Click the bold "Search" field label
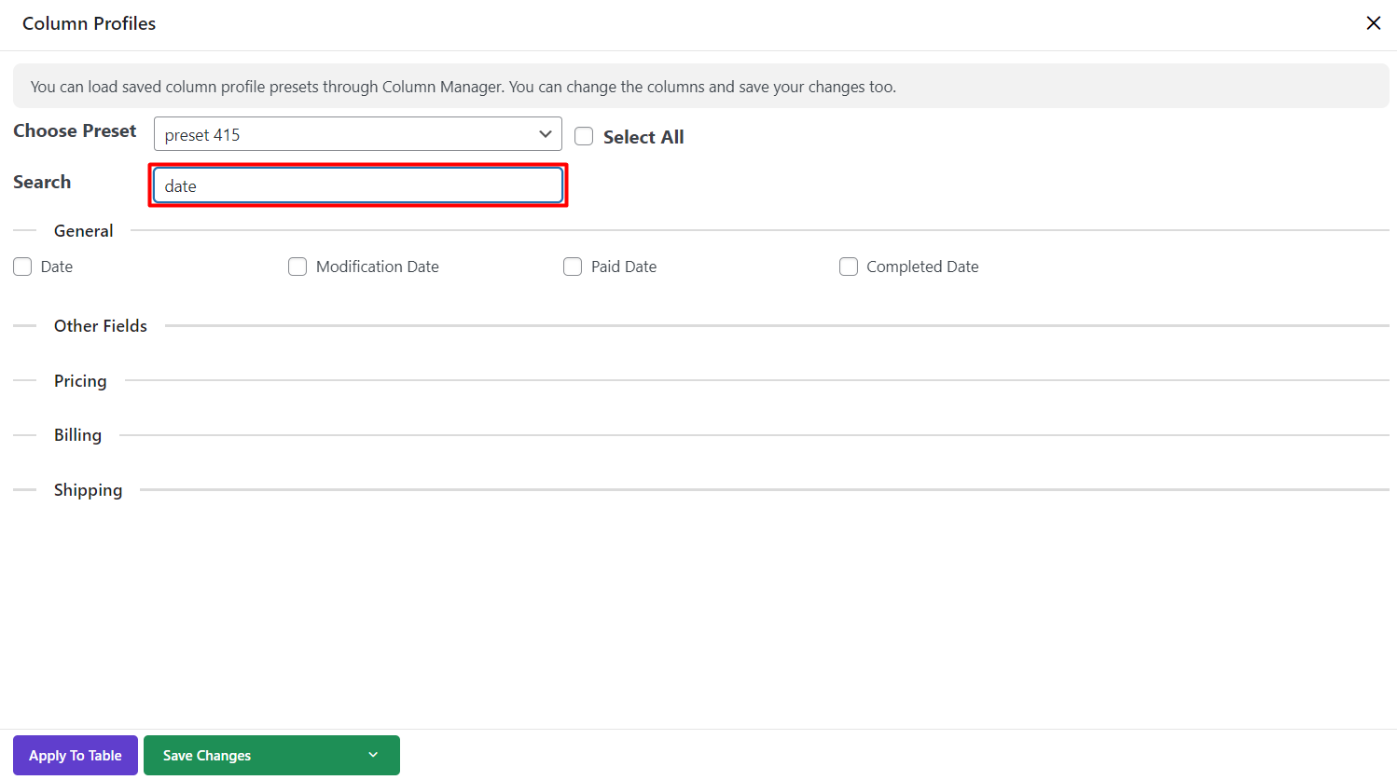The width and height of the screenshot is (1397, 780). click(42, 183)
